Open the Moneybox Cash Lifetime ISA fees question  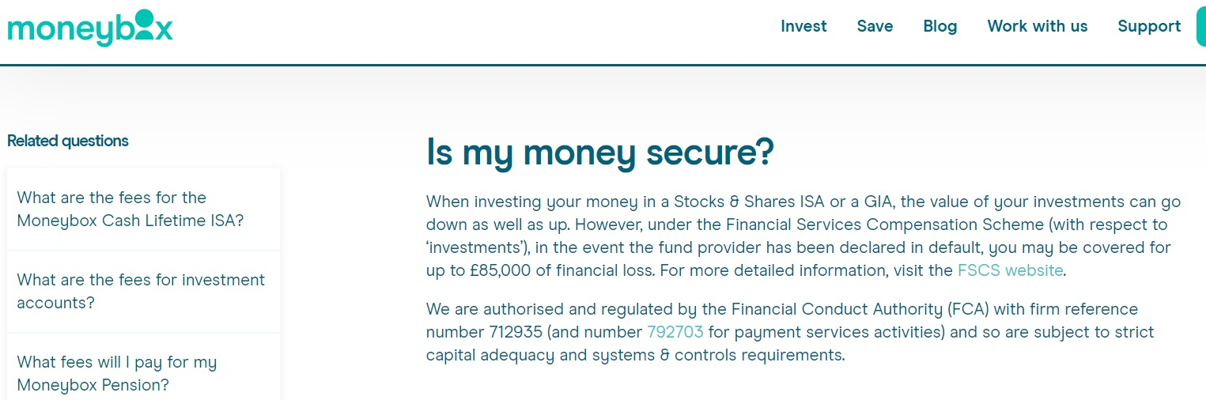[144, 209]
